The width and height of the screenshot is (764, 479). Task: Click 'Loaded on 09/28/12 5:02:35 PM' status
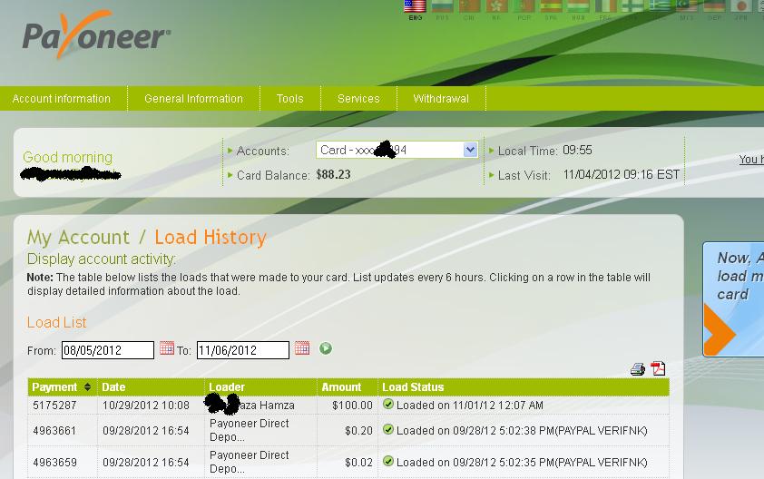coord(522,463)
